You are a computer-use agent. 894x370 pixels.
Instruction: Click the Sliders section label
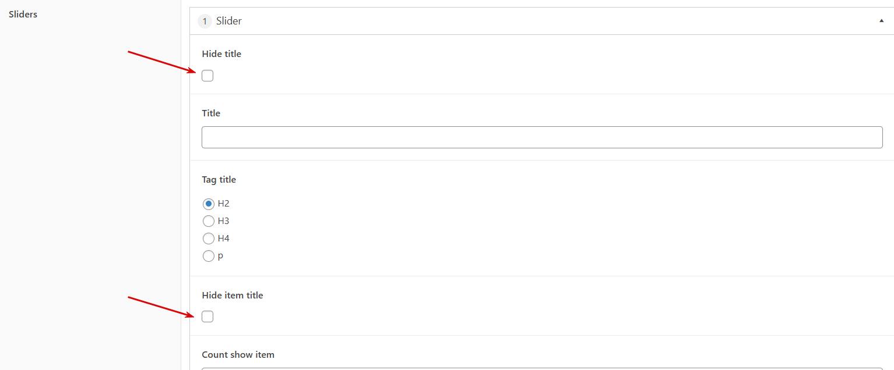point(23,15)
